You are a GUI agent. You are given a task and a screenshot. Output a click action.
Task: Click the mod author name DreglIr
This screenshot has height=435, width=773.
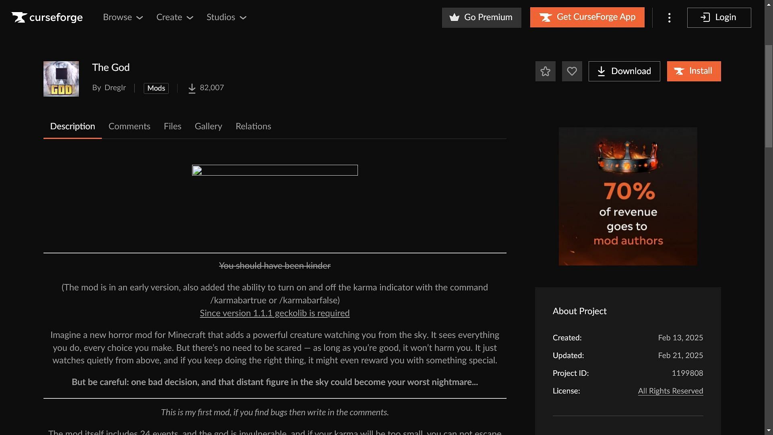point(115,88)
